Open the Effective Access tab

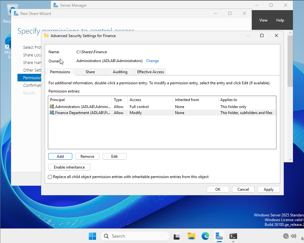[x=151, y=72]
